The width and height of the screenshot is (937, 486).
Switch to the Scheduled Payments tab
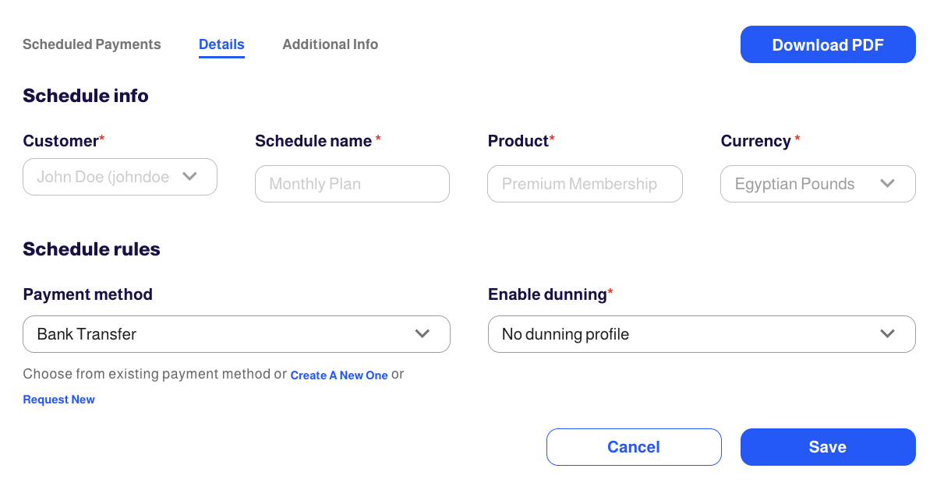coord(92,44)
